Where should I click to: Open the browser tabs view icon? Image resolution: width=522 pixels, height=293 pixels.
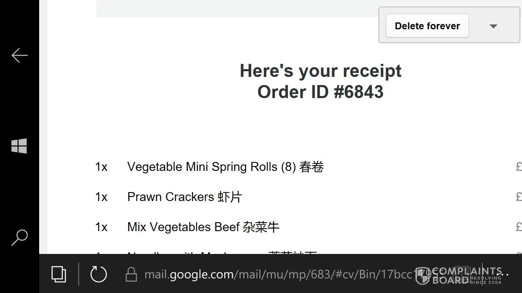click(x=59, y=274)
